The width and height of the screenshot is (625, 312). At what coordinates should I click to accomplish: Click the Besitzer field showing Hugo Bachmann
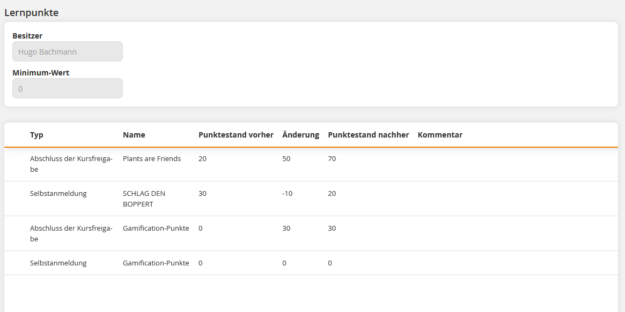(x=67, y=52)
